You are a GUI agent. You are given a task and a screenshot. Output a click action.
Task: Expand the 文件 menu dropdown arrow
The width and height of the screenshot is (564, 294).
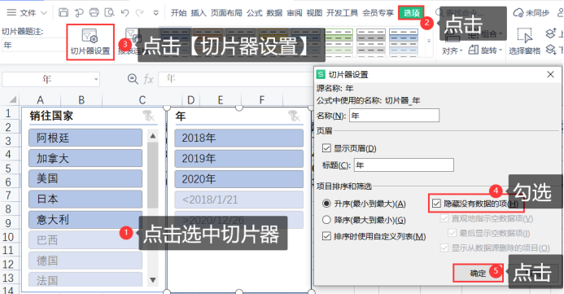click(44, 13)
